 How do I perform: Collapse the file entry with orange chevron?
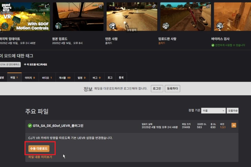click(x=234, y=125)
